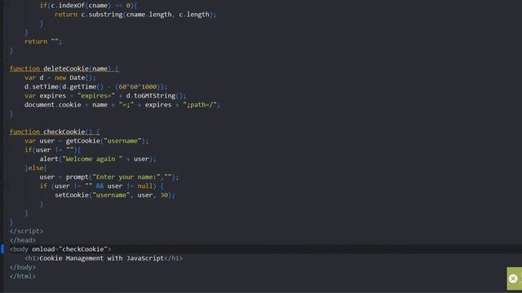Screen dimensions: 522x293
Task: Click the 'var user = getCookie("username")' line
Action: pyautogui.click(x=86, y=141)
